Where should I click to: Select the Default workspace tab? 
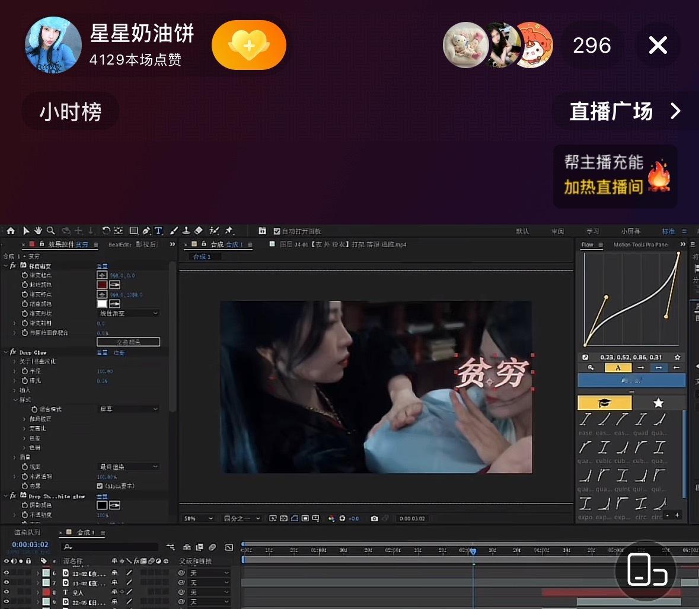coord(522,231)
